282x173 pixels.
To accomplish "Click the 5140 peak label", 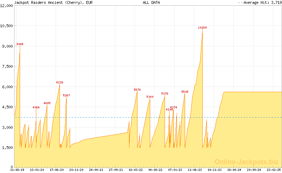I will point(150,97).
